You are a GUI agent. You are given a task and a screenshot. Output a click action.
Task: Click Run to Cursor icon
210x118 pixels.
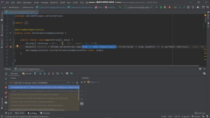[62, 73]
